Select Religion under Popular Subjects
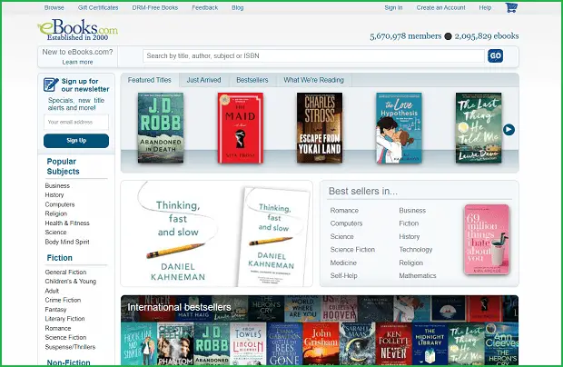This screenshot has width=563, height=367. point(56,213)
